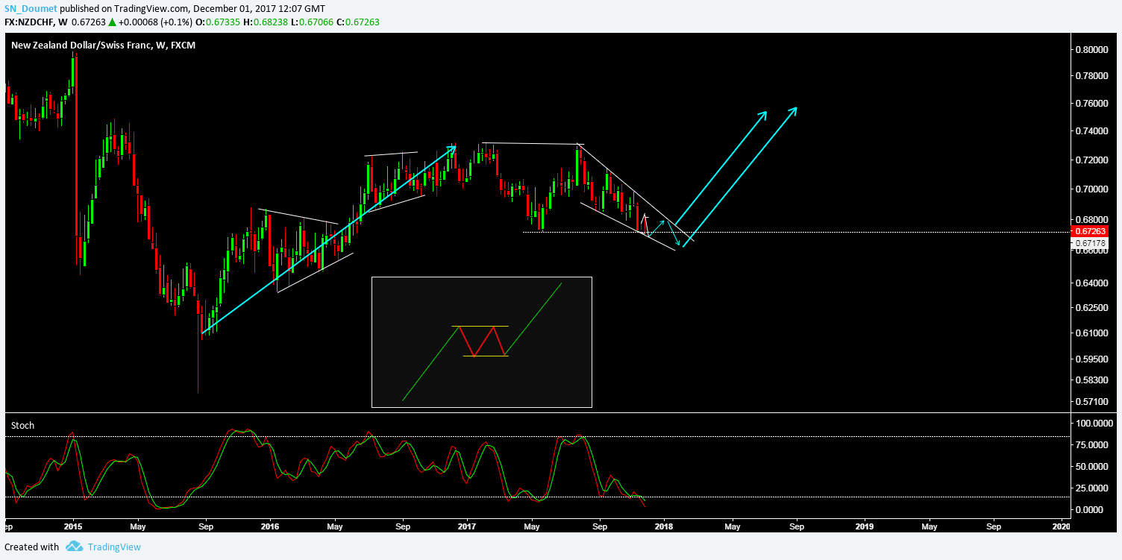1122x560 pixels.
Task: Click the 0.68000 price axis label
Action: pos(1093,220)
